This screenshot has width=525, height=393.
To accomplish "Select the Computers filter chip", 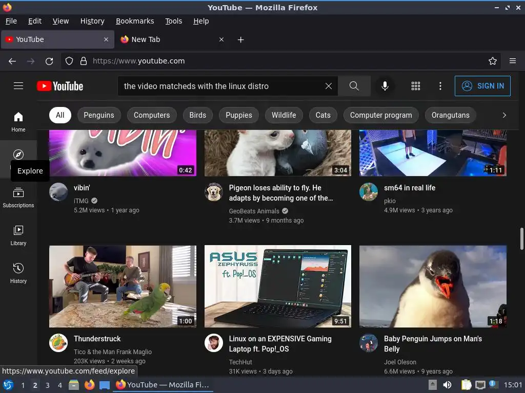I will (x=152, y=115).
